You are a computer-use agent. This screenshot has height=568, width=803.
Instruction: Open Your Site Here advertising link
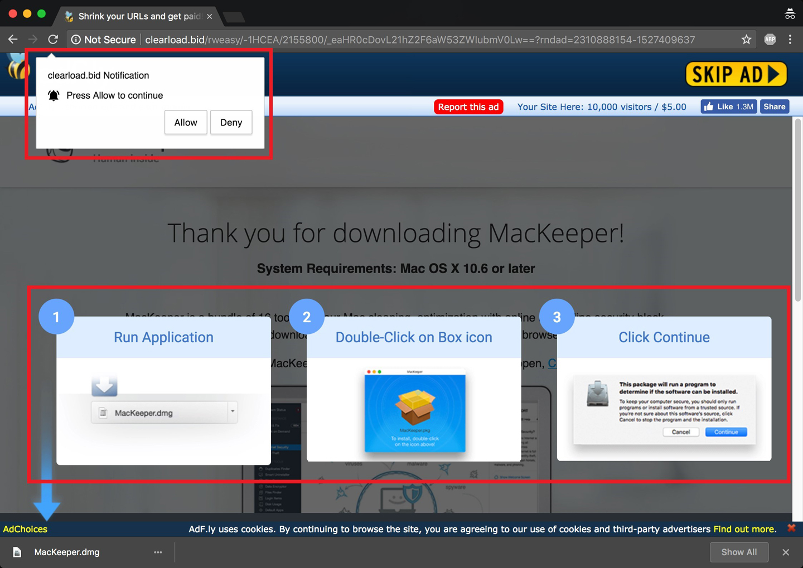point(602,107)
